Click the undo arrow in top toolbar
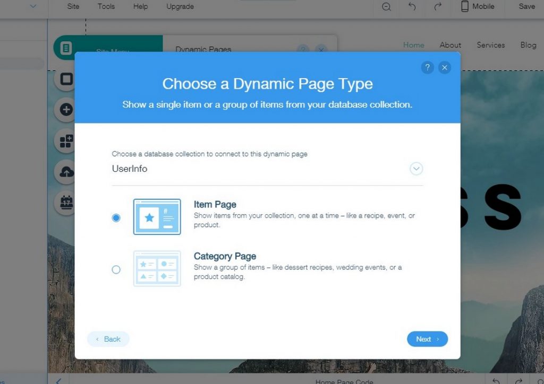 tap(412, 7)
